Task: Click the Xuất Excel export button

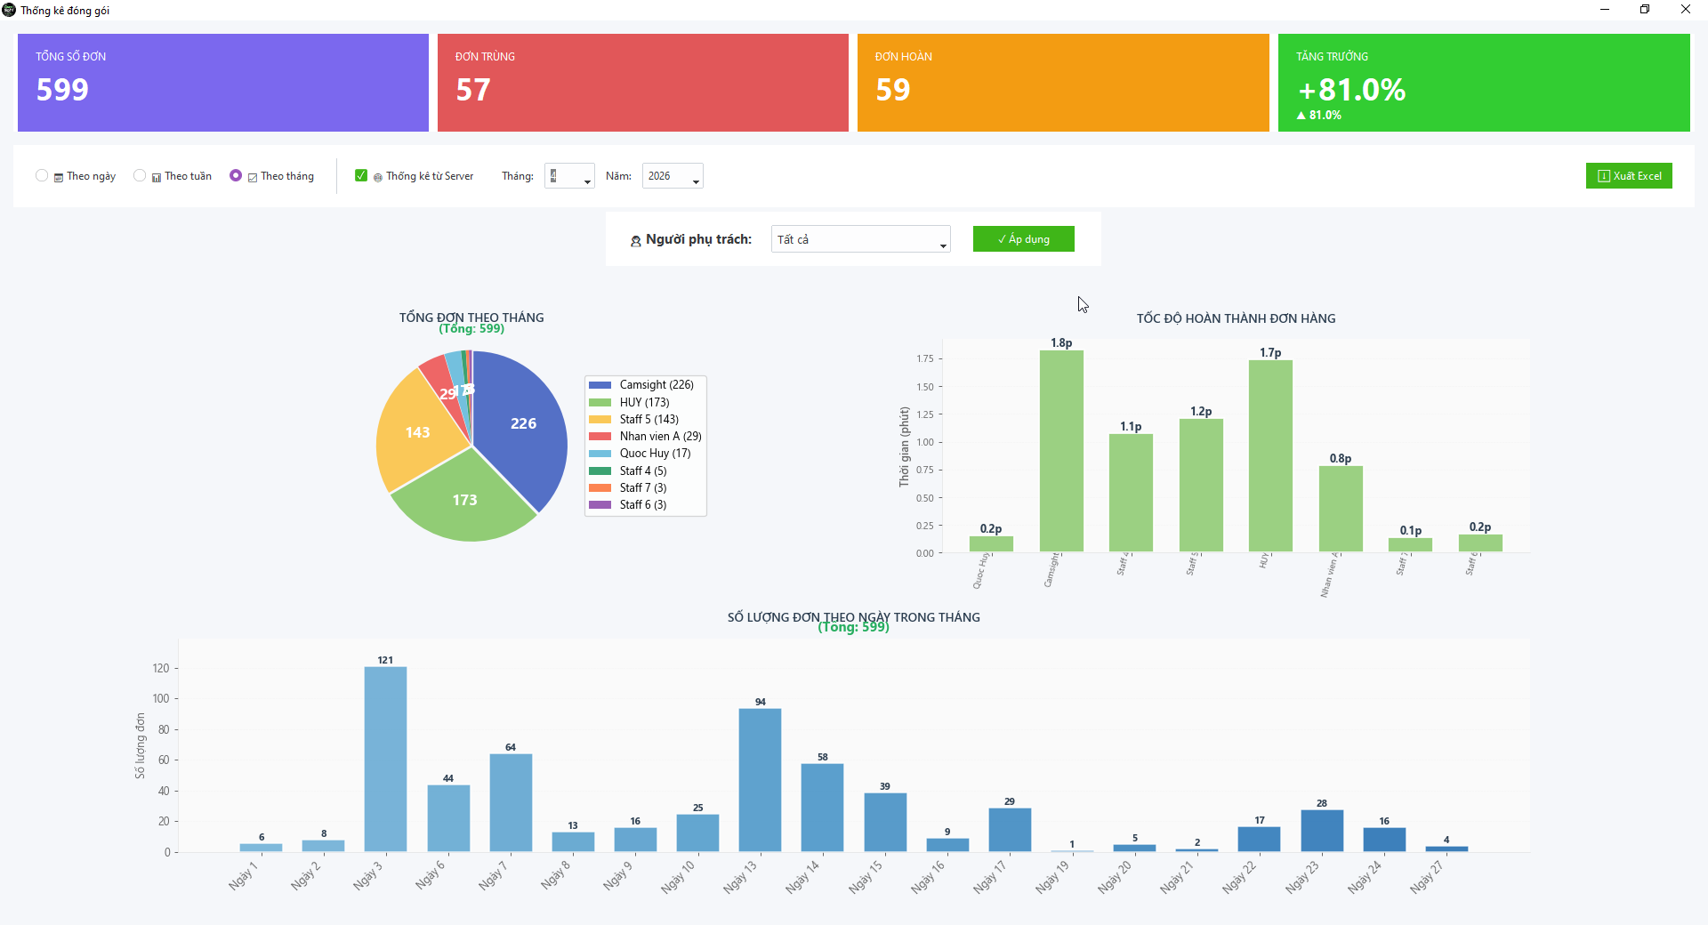Action: tap(1629, 176)
